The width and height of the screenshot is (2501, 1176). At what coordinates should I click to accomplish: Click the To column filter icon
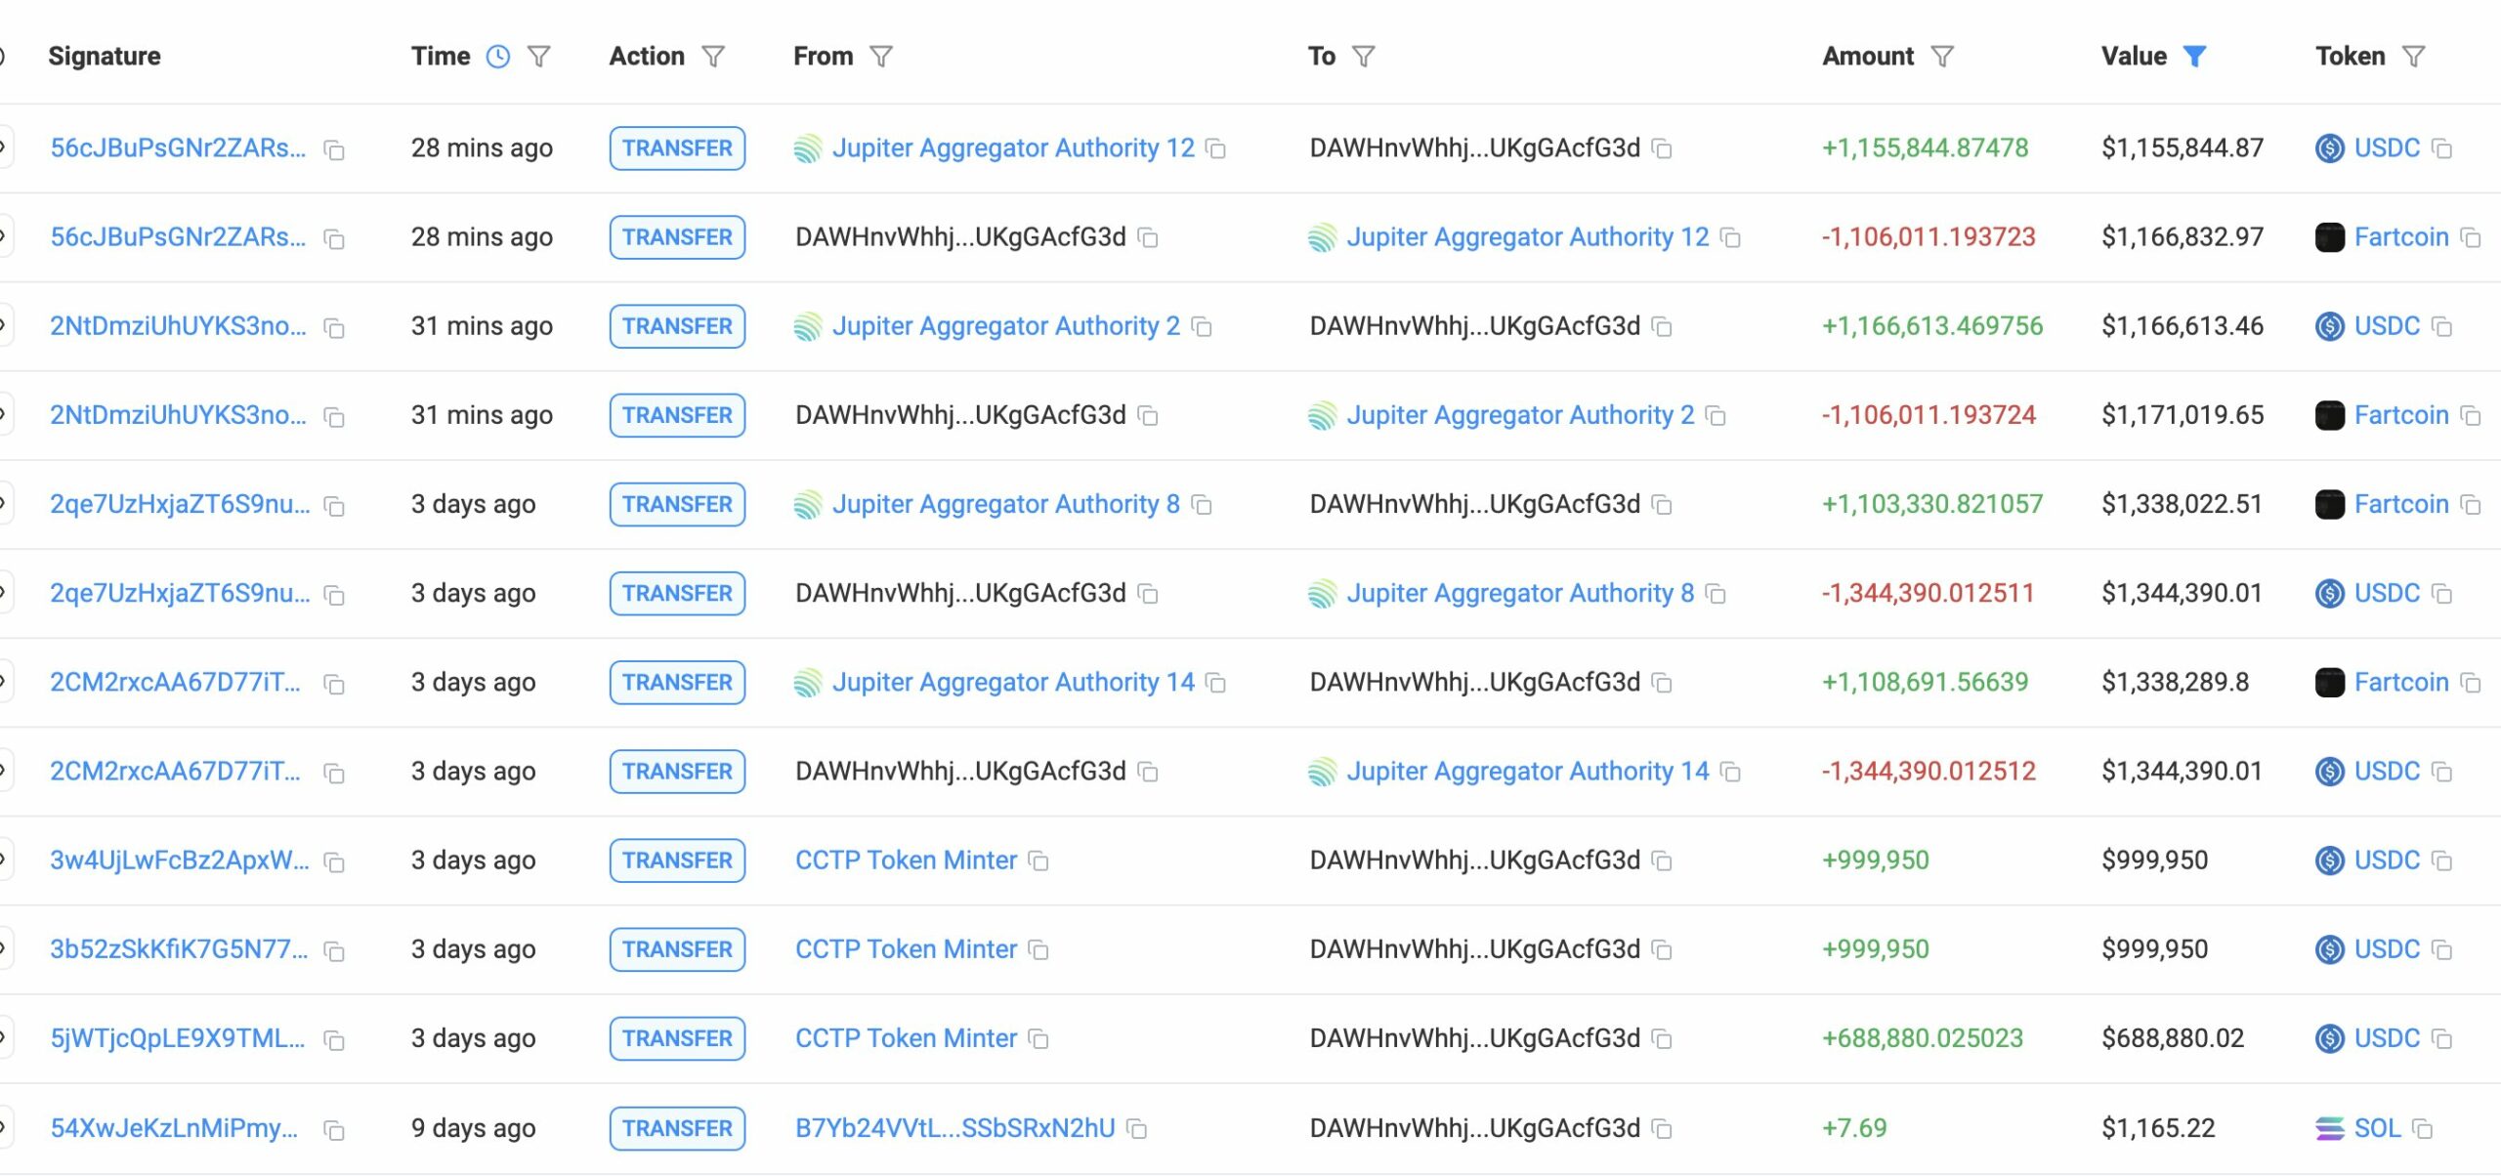tap(1364, 57)
